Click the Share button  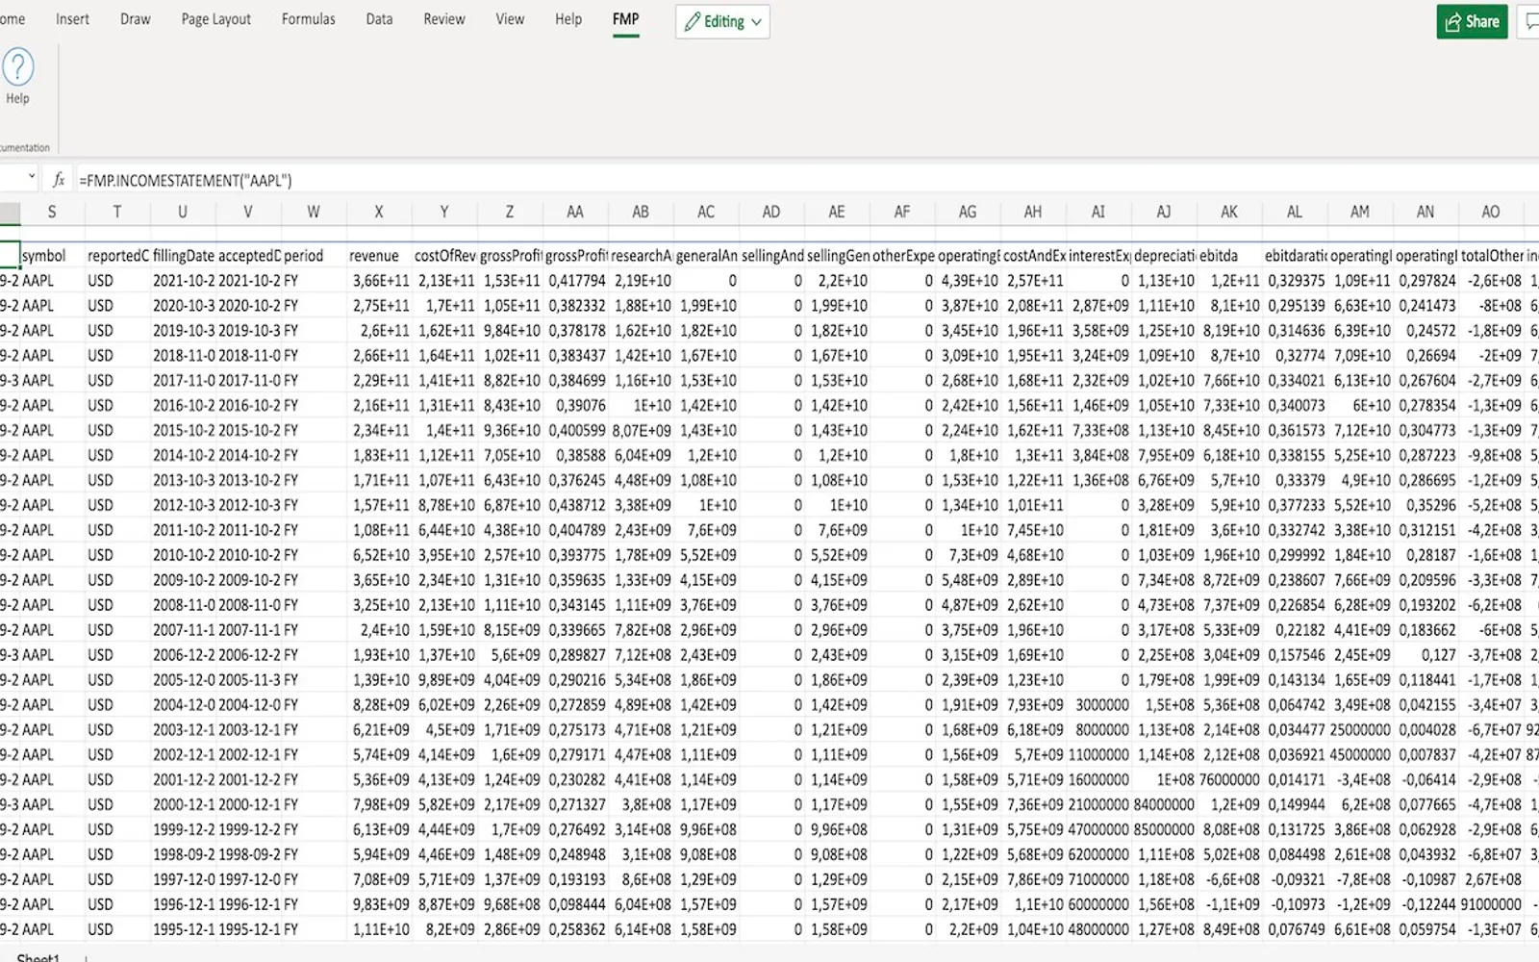[1472, 21]
